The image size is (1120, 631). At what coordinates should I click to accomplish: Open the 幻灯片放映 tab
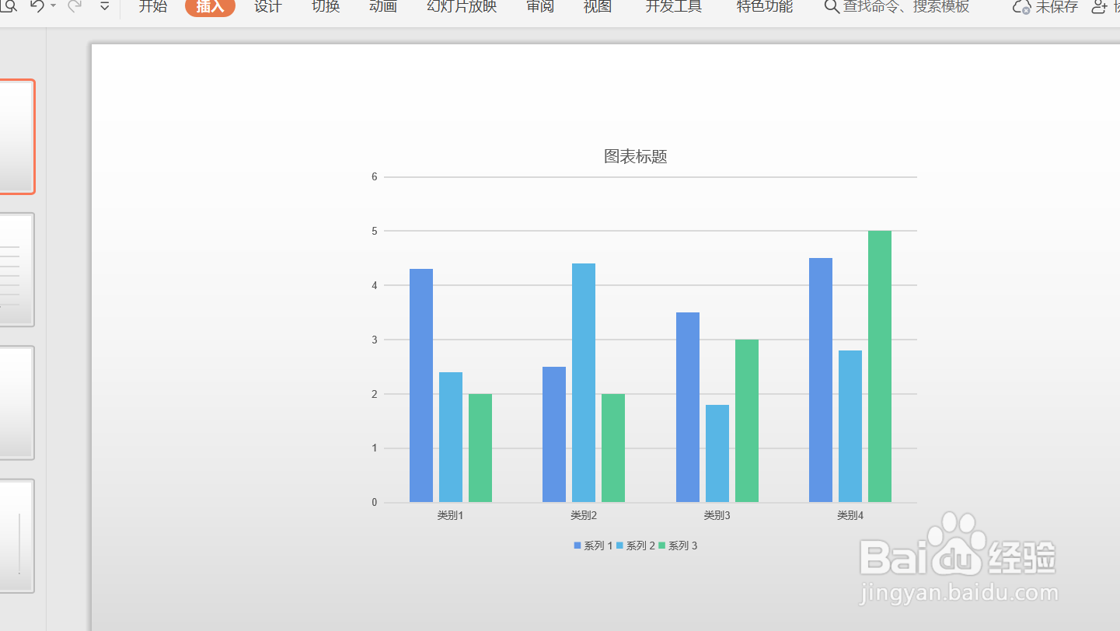click(460, 7)
